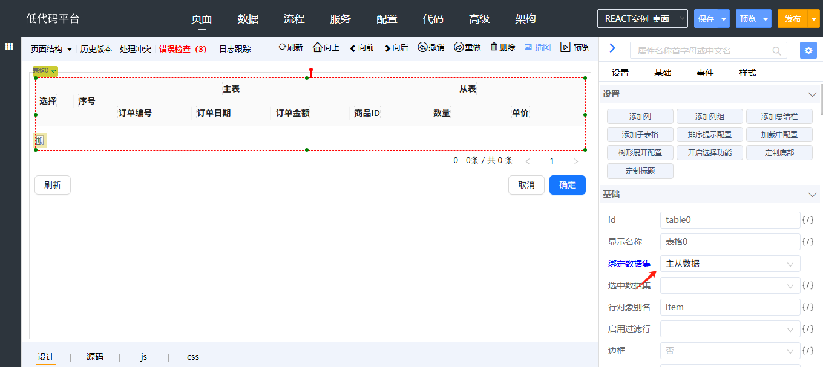Open the 绑定数据集 combo box
Image resolution: width=823 pixels, height=367 pixels.
tap(730, 264)
